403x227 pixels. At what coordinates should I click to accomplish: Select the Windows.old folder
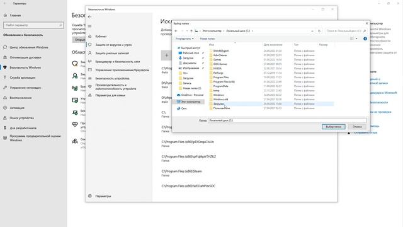(220, 100)
